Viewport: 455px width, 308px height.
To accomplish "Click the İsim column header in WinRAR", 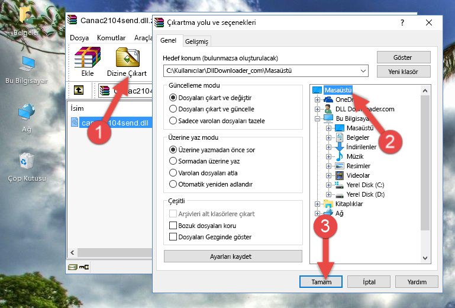I will click(77, 108).
